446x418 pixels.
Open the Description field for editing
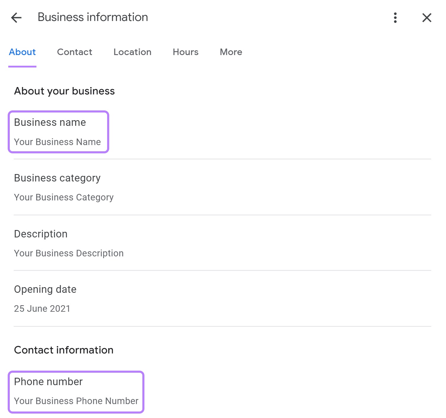41,234
